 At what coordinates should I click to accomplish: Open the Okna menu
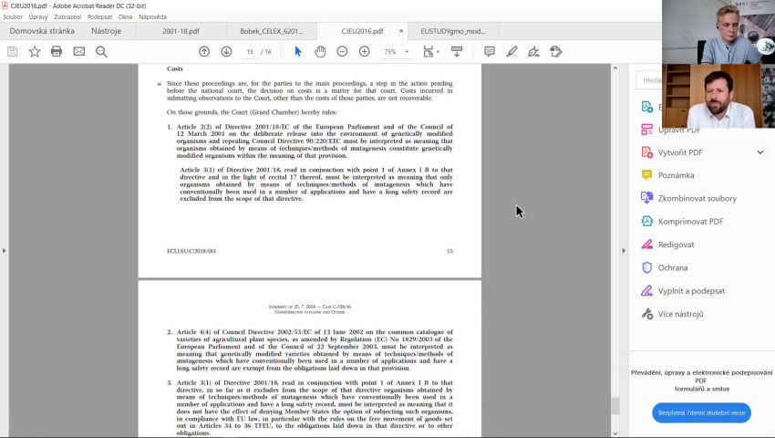(x=125, y=16)
